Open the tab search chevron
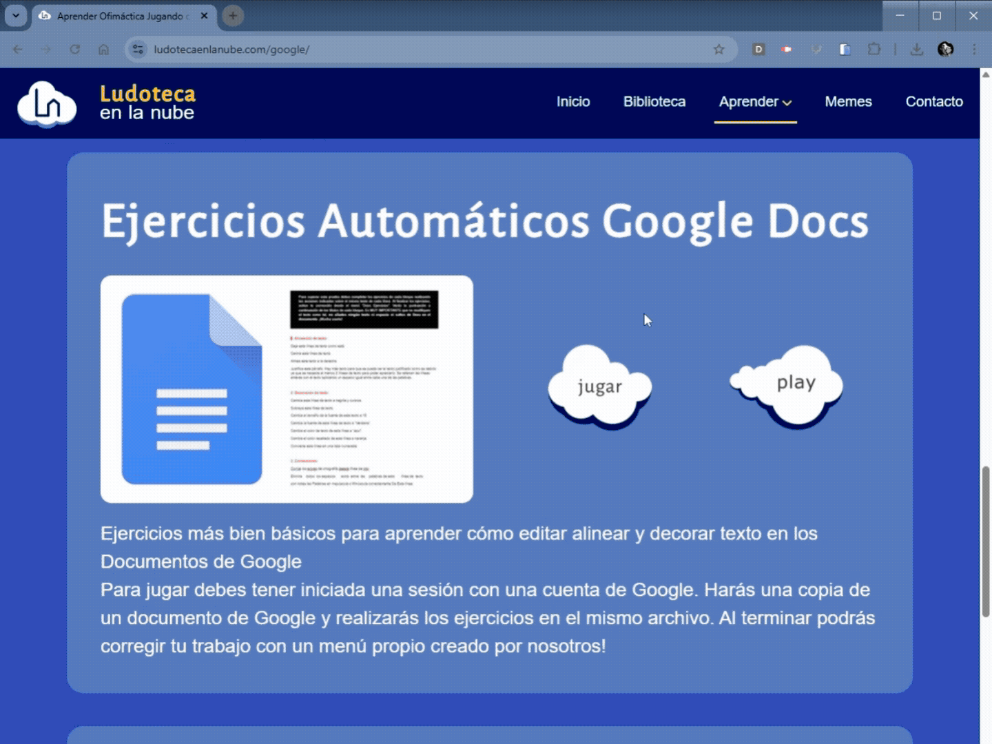992x744 pixels. [15, 15]
